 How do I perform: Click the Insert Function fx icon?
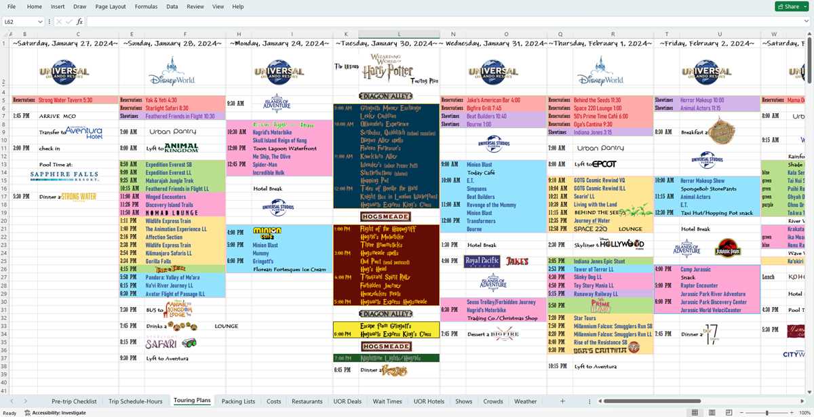[x=79, y=22]
